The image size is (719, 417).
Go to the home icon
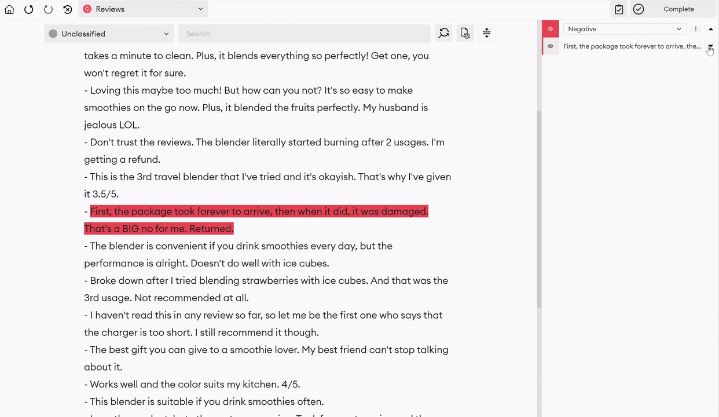(x=9, y=9)
